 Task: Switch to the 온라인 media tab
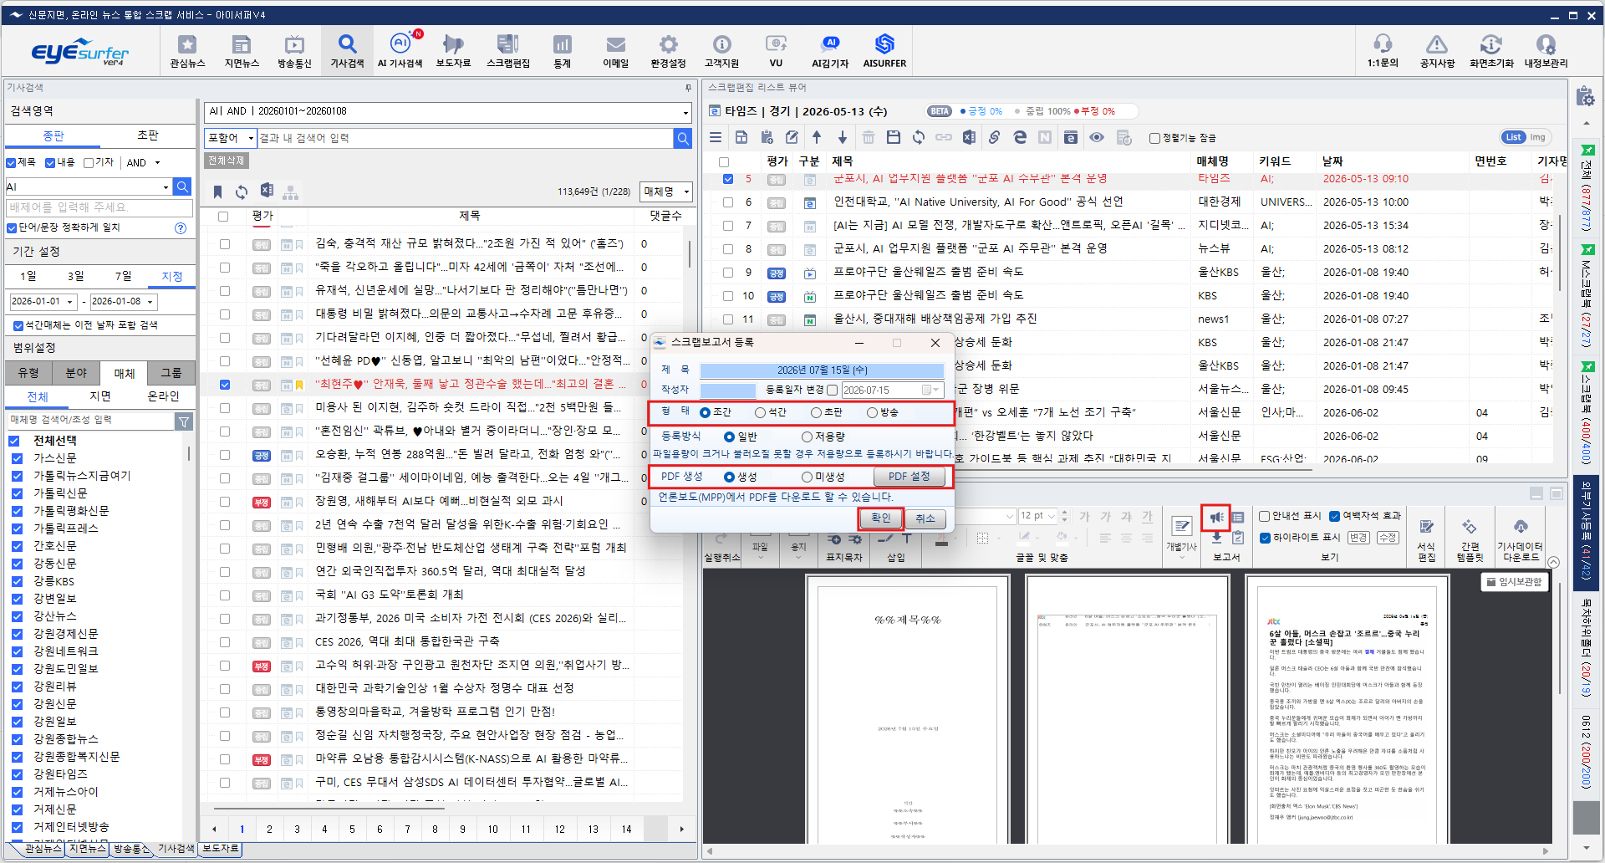(x=164, y=396)
